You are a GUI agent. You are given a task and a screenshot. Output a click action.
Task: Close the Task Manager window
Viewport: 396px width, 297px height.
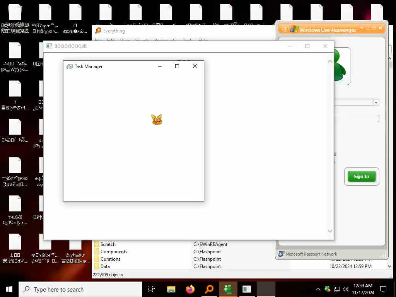coord(195,66)
